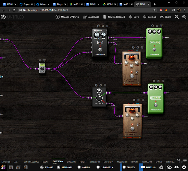Select the CONTROL VOLTAGE plugin category
Image resolution: width=188 pixels, height=171 pixels.
point(32,162)
